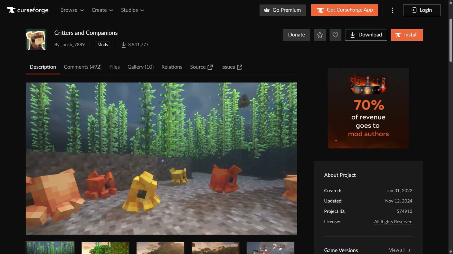The height and width of the screenshot is (254, 453).
Task: Open the second gallery thumbnail
Action: 105,248
